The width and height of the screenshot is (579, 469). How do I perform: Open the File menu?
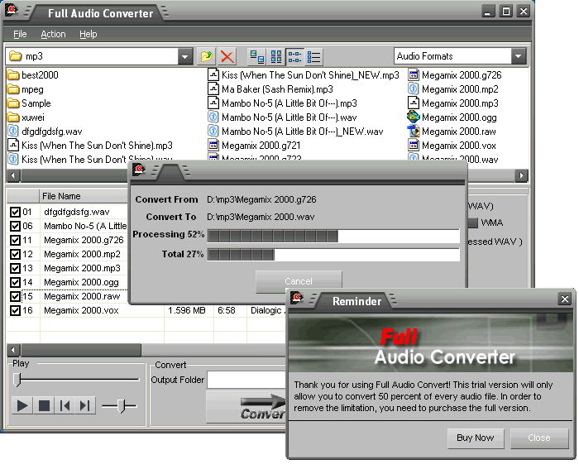coord(20,34)
